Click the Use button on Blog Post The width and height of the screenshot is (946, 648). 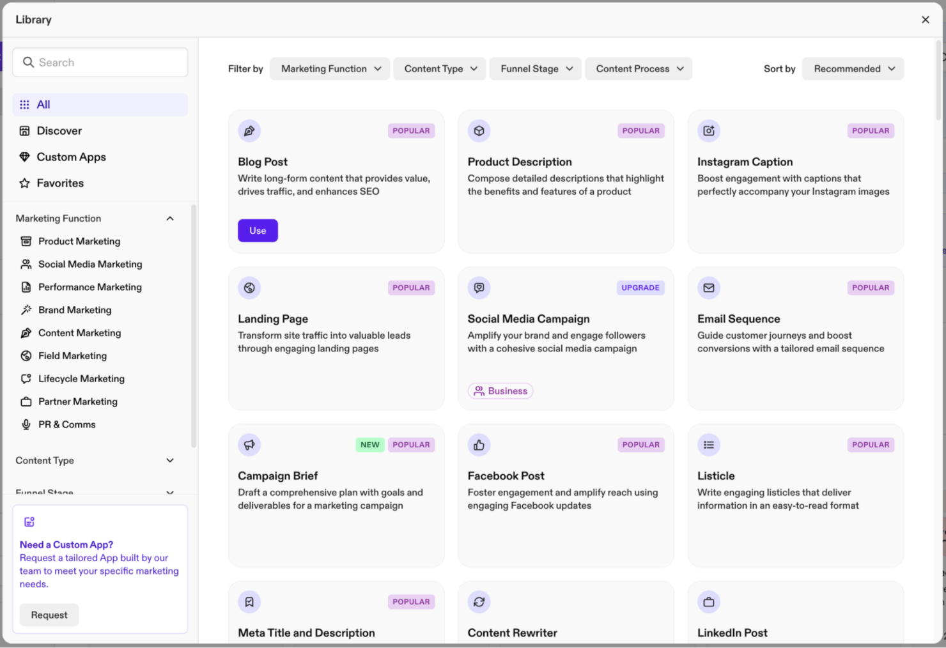258,230
